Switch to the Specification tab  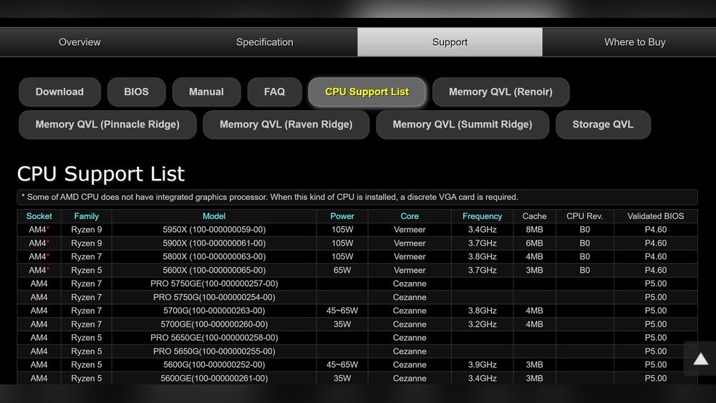coord(264,42)
